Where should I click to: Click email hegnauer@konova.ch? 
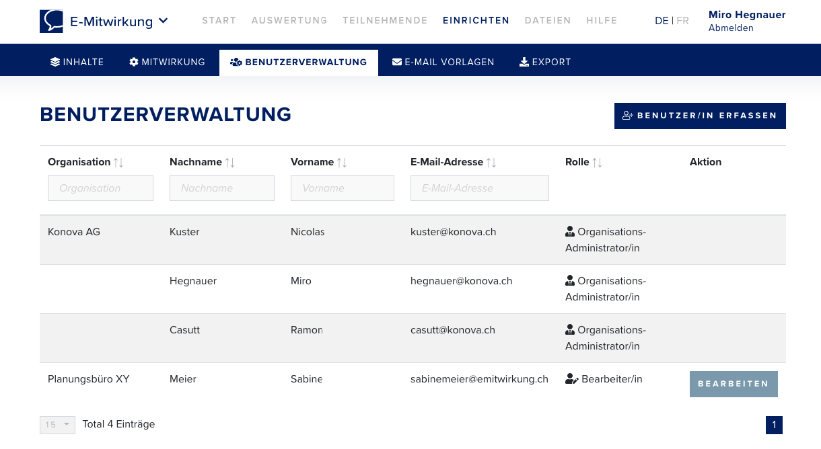(x=462, y=281)
